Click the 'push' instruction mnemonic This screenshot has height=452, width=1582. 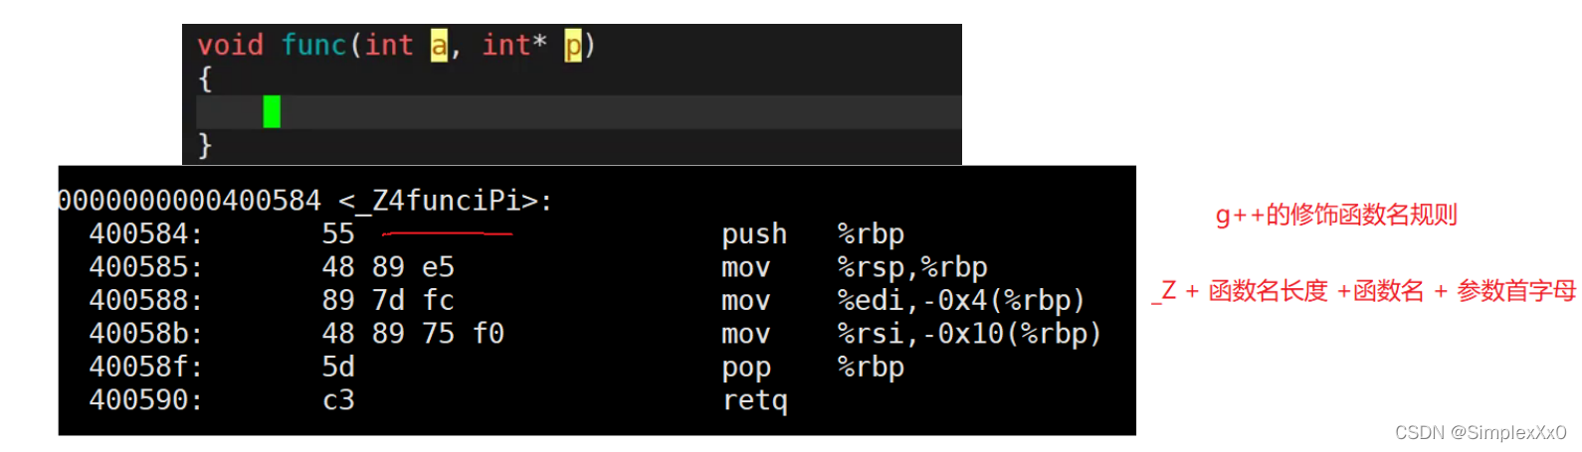754,234
